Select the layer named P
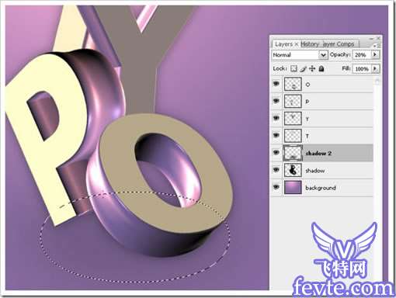 [322, 101]
